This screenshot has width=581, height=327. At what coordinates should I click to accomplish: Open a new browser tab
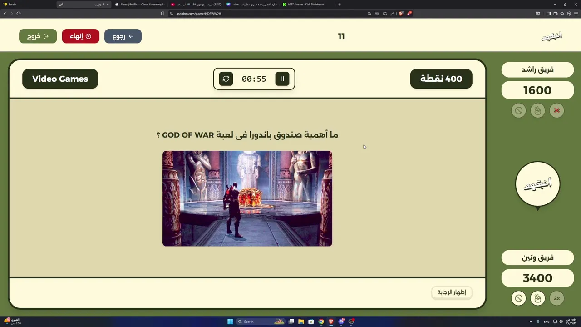[340, 5]
